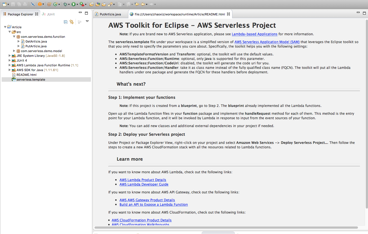Open the Package Explorer View Menu
The image size is (368, 234).
pos(87,21)
